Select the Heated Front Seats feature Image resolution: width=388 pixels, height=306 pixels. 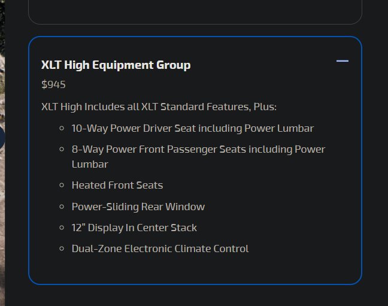pyautogui.click(x=117, y=185)
